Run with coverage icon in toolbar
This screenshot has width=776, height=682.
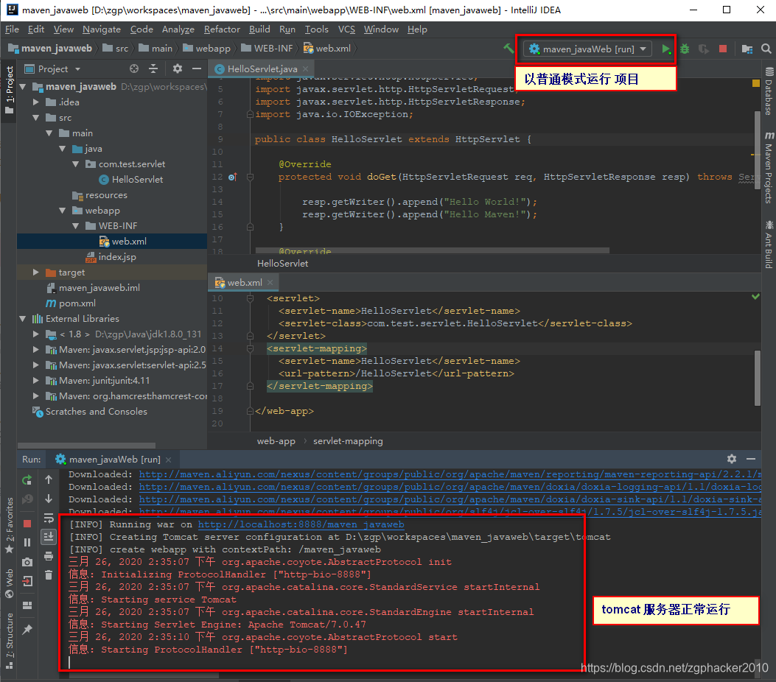coord(703,49)
